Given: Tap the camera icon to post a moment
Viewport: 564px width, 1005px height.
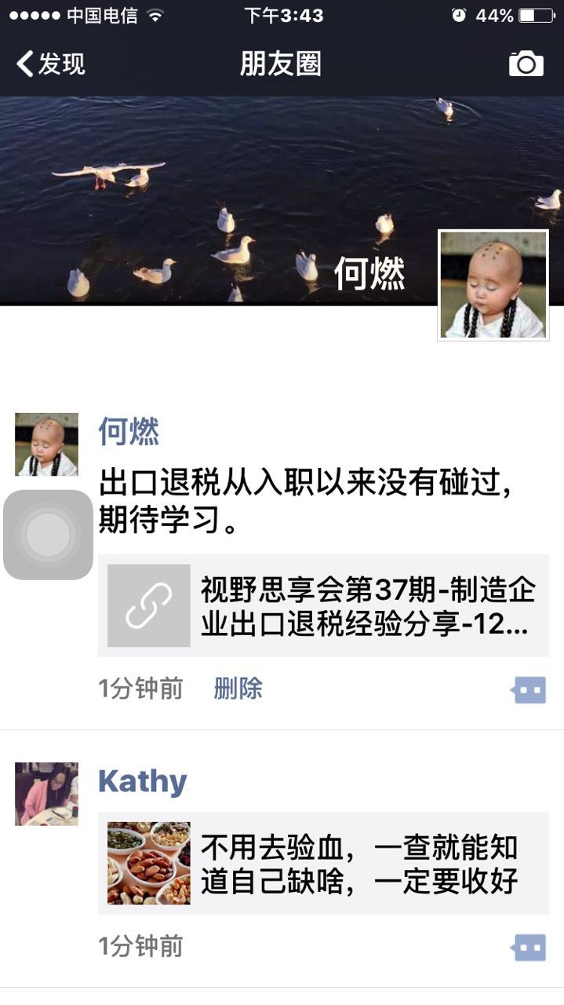Looking at the screenshot, I should (526, 63).
